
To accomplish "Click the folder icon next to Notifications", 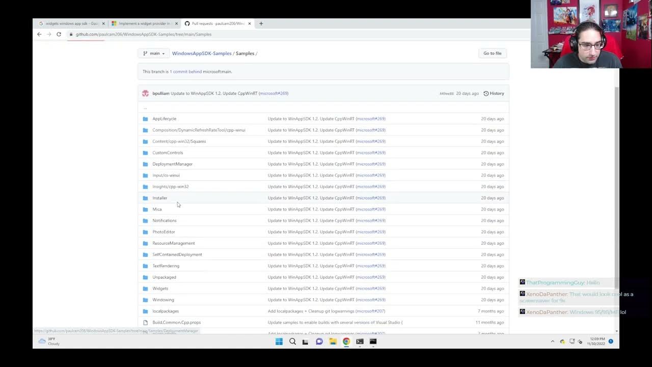I will tap(145, 221).
